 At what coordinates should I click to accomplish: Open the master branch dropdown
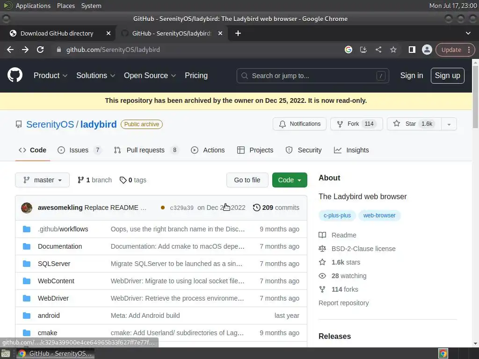pos(42,180)
